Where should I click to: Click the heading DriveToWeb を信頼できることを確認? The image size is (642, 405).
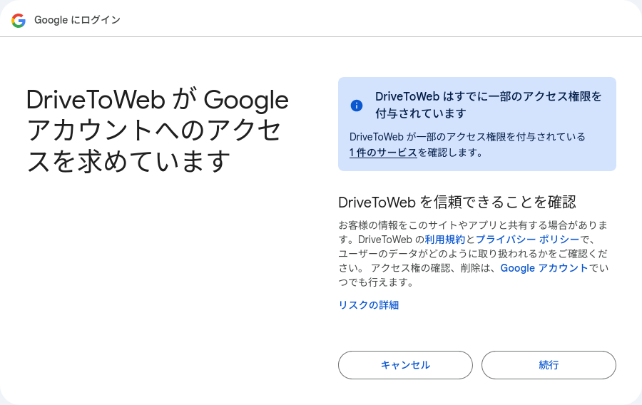[x=457, y=202]
